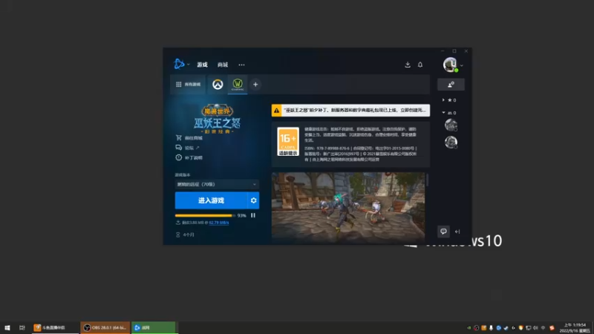
Task: Open the forums link
Action: 188,148
